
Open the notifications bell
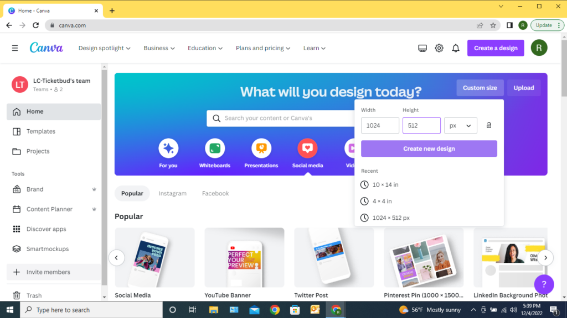coord(456,48)
